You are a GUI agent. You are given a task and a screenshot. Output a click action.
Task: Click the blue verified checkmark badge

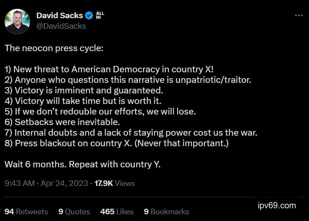[89, 16]
